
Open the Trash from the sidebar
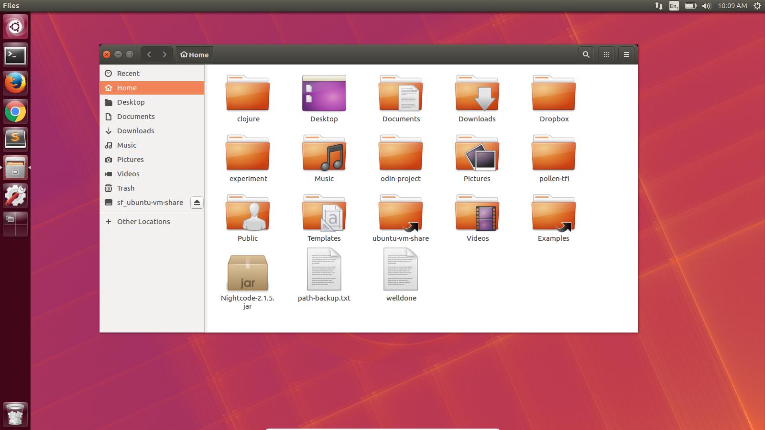(x=126, y=188)
